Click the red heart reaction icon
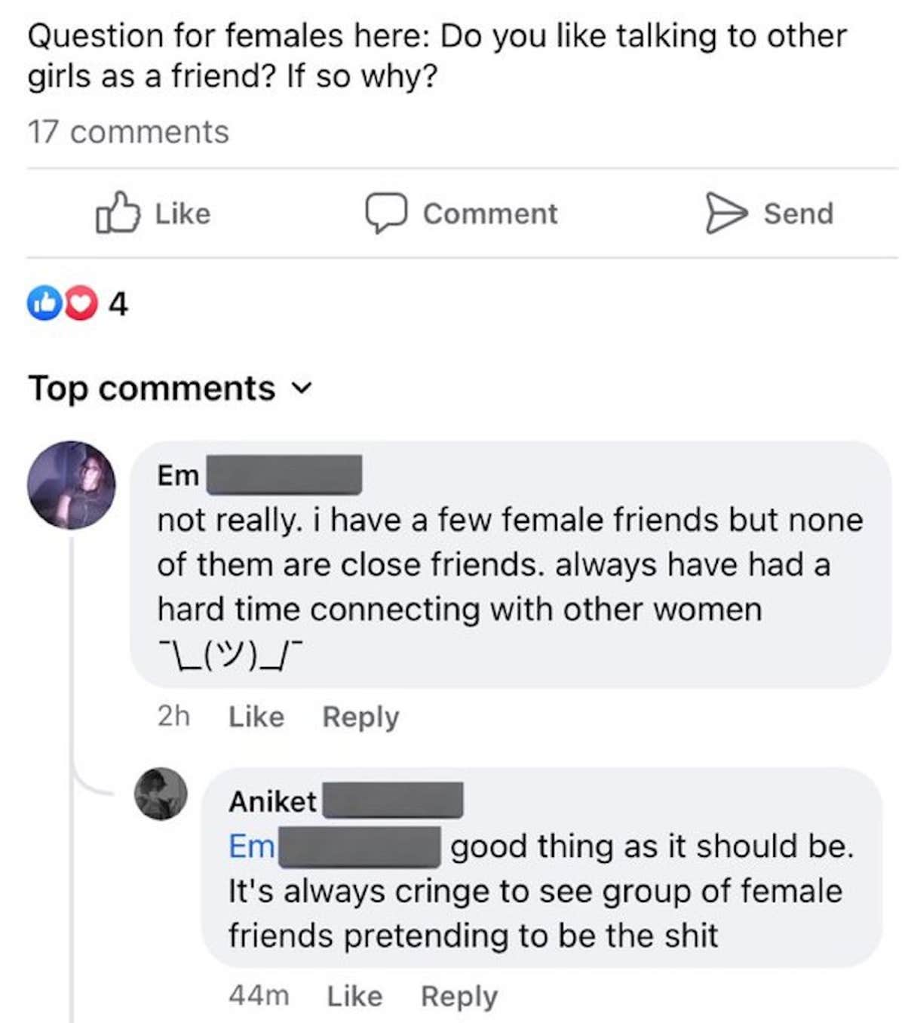The width and height of the screenshot is (905, 1023). coord(81,303)
